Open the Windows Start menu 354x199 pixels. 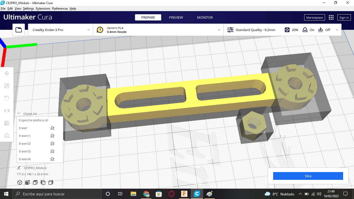6,194
